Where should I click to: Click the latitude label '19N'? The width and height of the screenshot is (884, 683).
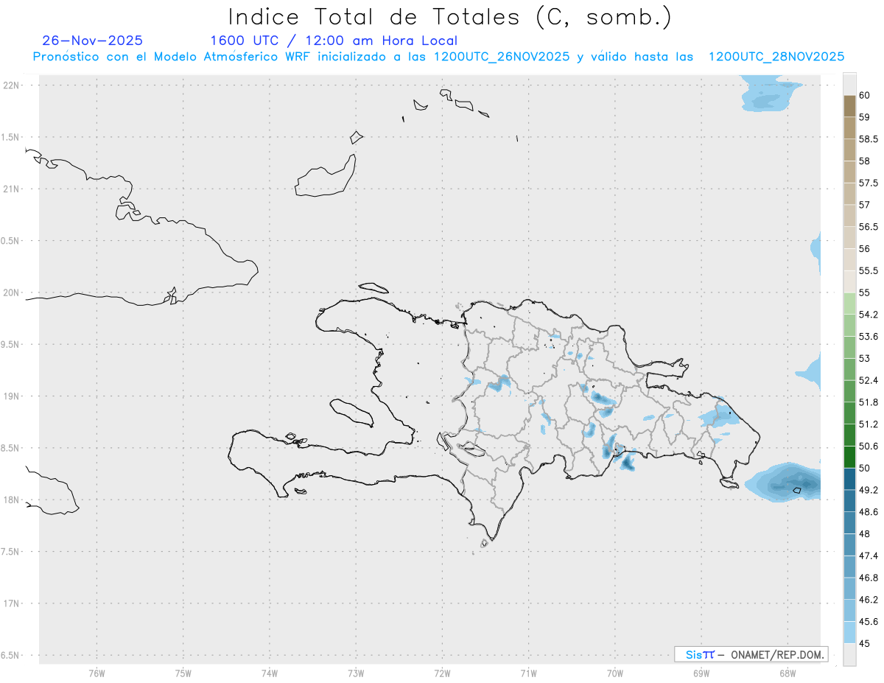(12, 396)
